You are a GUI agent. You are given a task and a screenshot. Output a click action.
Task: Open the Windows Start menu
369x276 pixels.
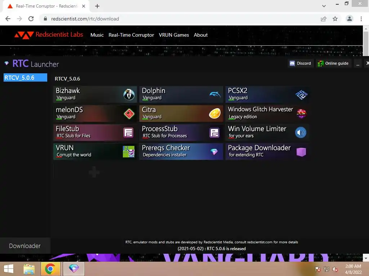pyautogui.click(x=9, y=269)
